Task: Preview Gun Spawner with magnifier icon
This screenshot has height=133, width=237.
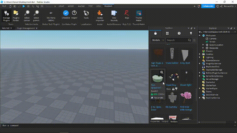Action: (162, 72)
